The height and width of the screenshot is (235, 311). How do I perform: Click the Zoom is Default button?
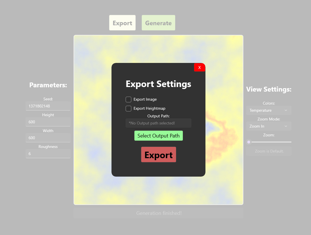269,151
